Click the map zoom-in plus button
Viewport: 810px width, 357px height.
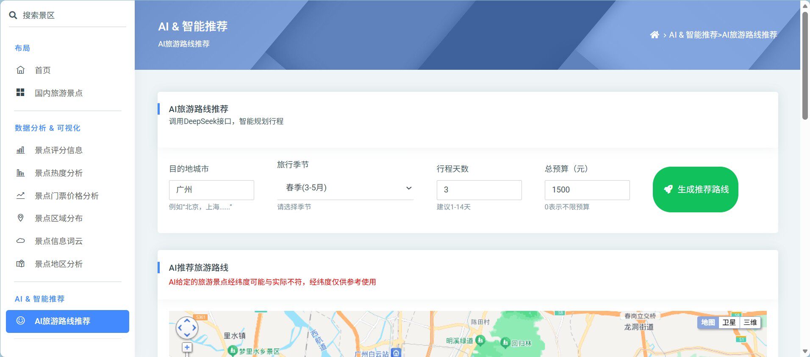point(187,348)
